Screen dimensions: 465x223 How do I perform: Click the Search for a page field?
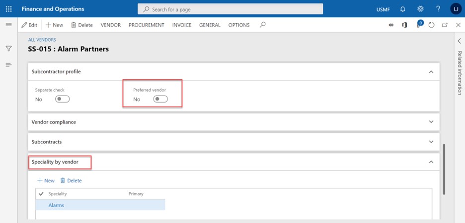[231, 9]
